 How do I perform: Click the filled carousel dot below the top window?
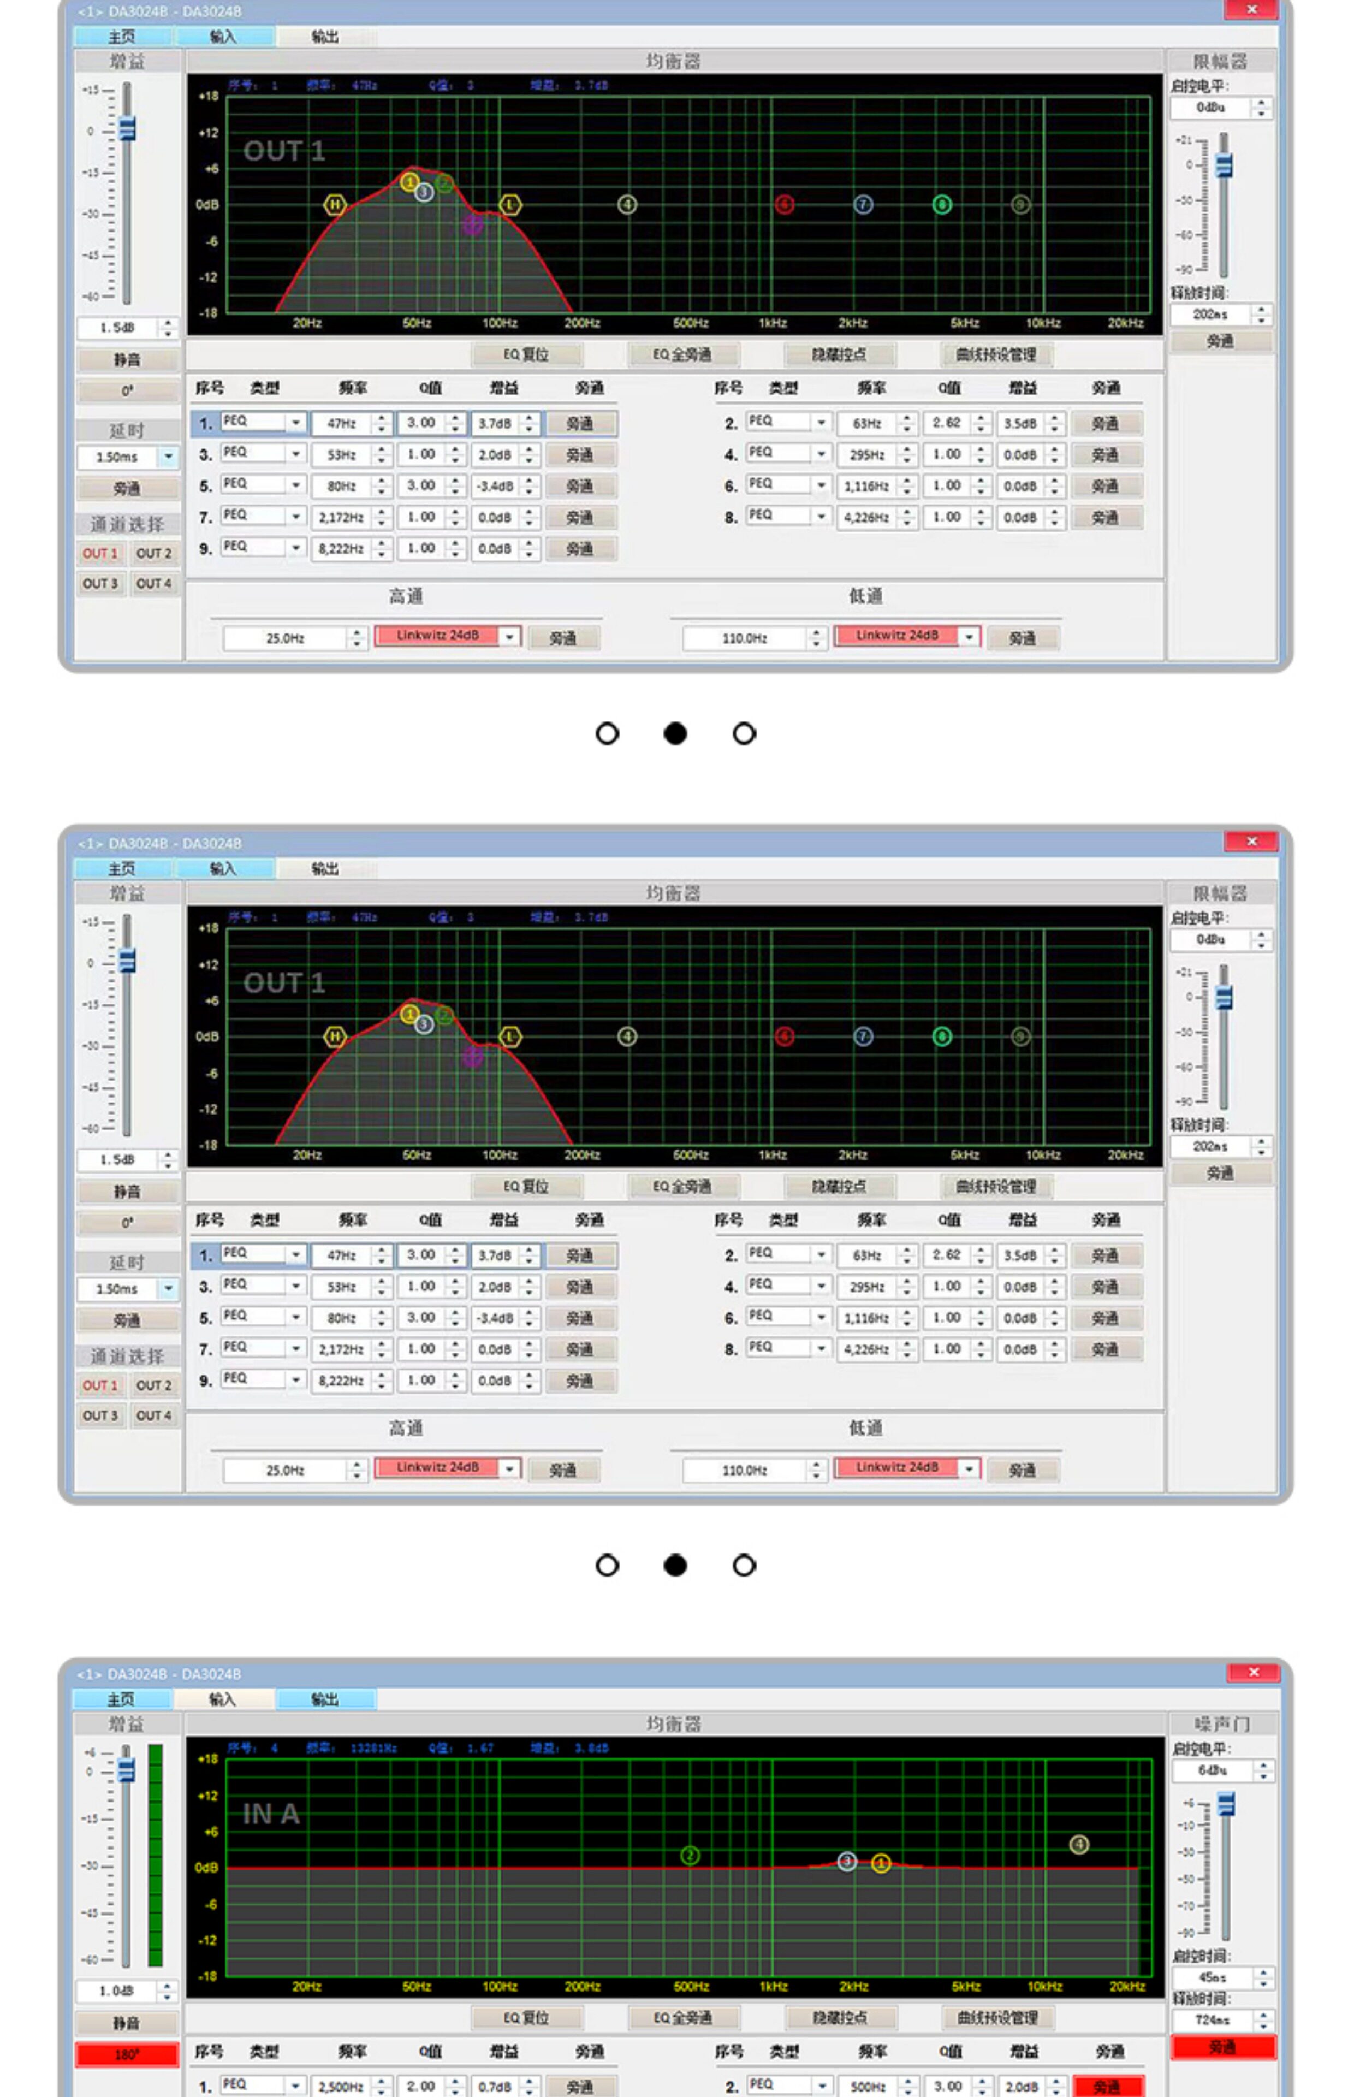point(675,733)
